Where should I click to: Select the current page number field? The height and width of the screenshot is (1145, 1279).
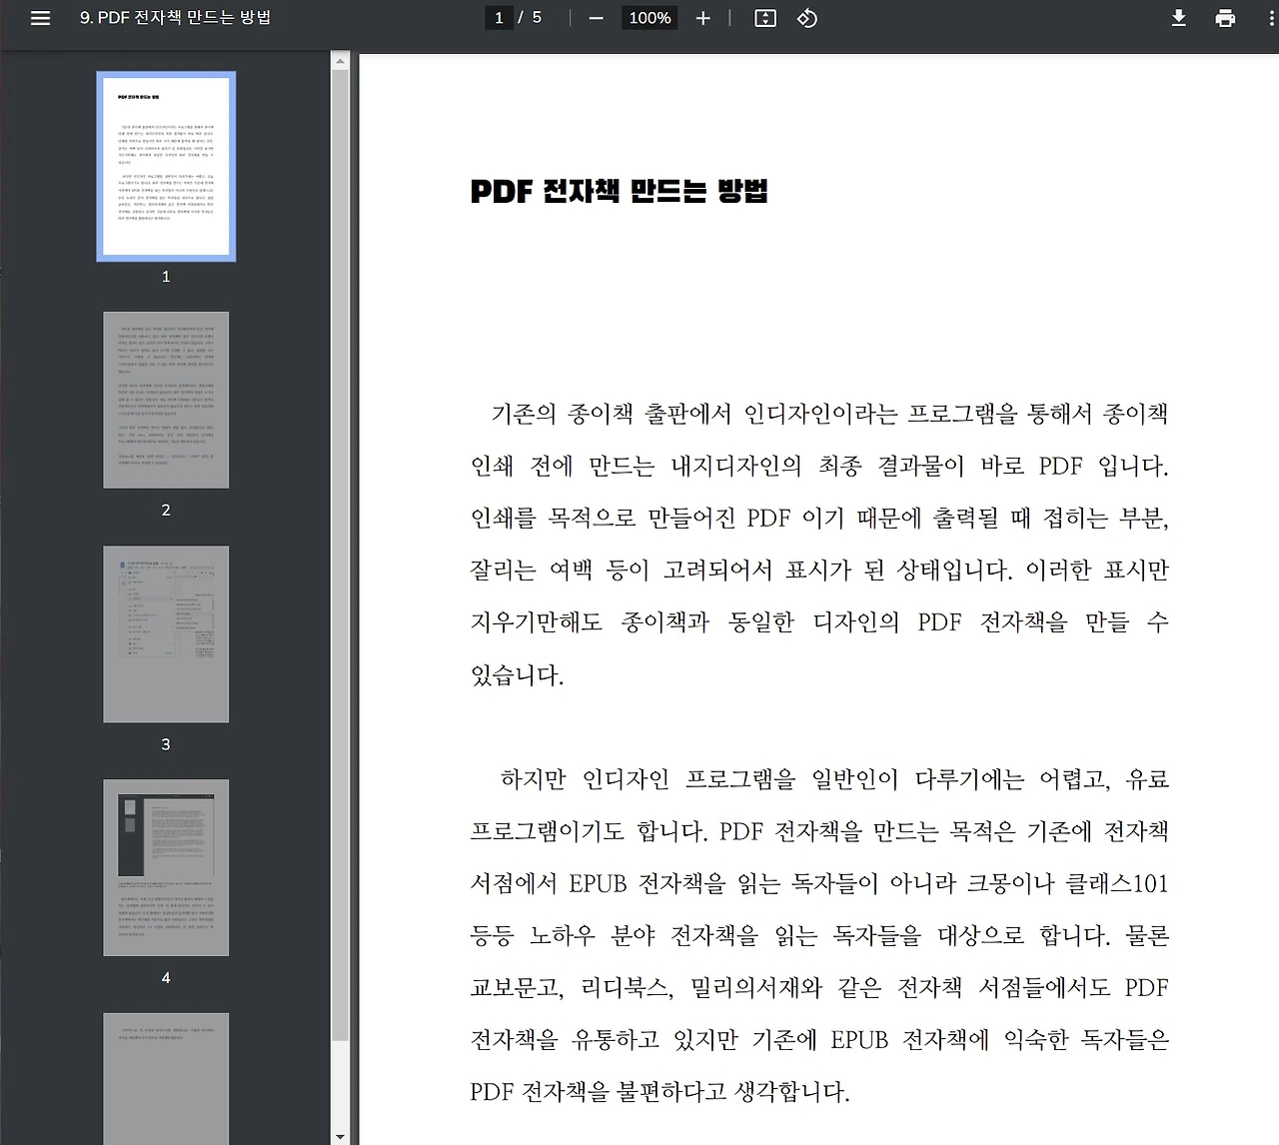(499, 18)
